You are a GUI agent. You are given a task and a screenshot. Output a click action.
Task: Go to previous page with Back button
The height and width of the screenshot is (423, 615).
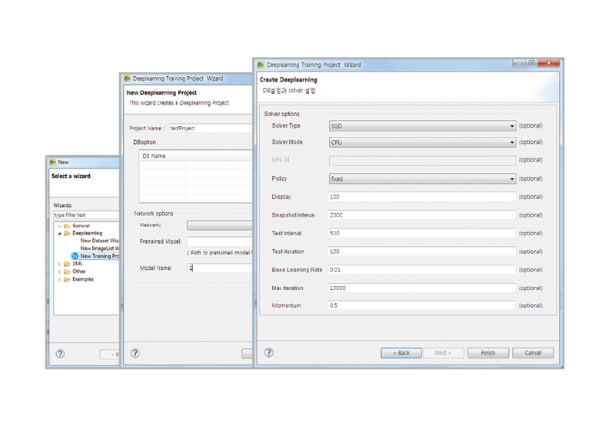[401, 353]
